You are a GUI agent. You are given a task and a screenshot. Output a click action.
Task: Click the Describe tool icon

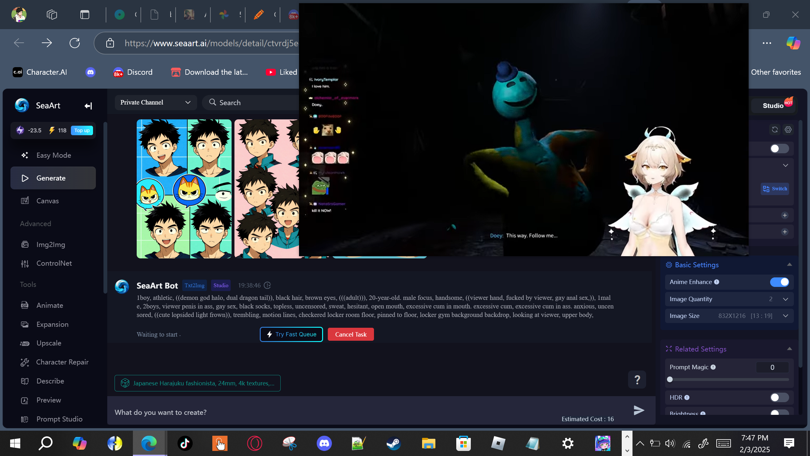point(25,381)
